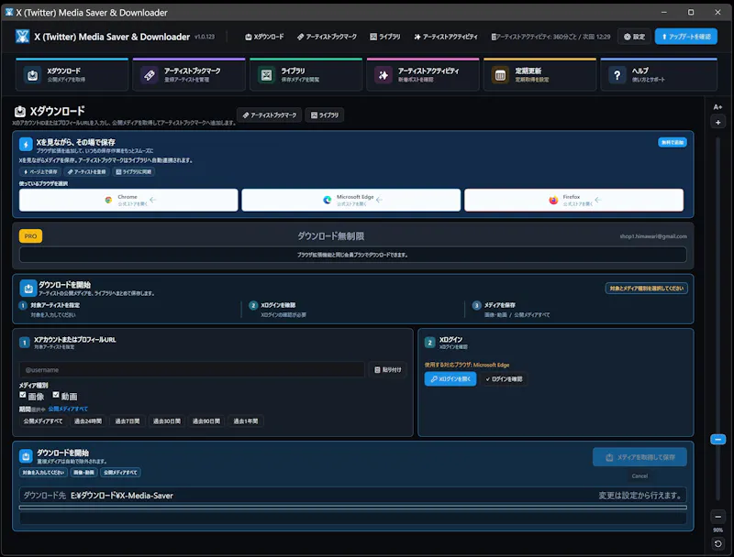Click the shop1.himawari@gmail.com account text

point(653,236)
